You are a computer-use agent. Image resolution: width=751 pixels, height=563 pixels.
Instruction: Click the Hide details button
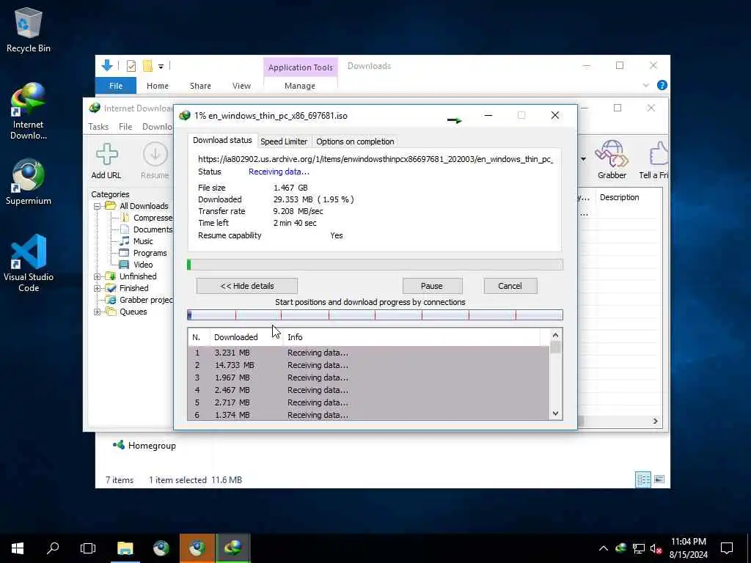point(246,287)
